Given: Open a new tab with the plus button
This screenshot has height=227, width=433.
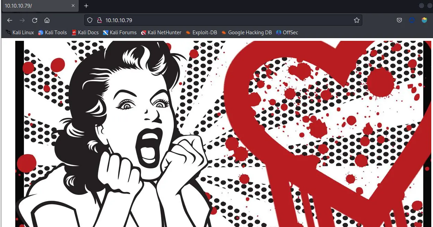Looking at the screenshot, I should [86, 6].
